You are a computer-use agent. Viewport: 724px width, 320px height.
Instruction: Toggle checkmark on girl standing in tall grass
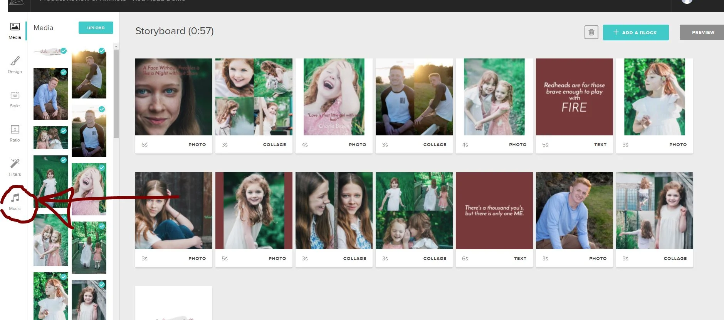(64, 160)
